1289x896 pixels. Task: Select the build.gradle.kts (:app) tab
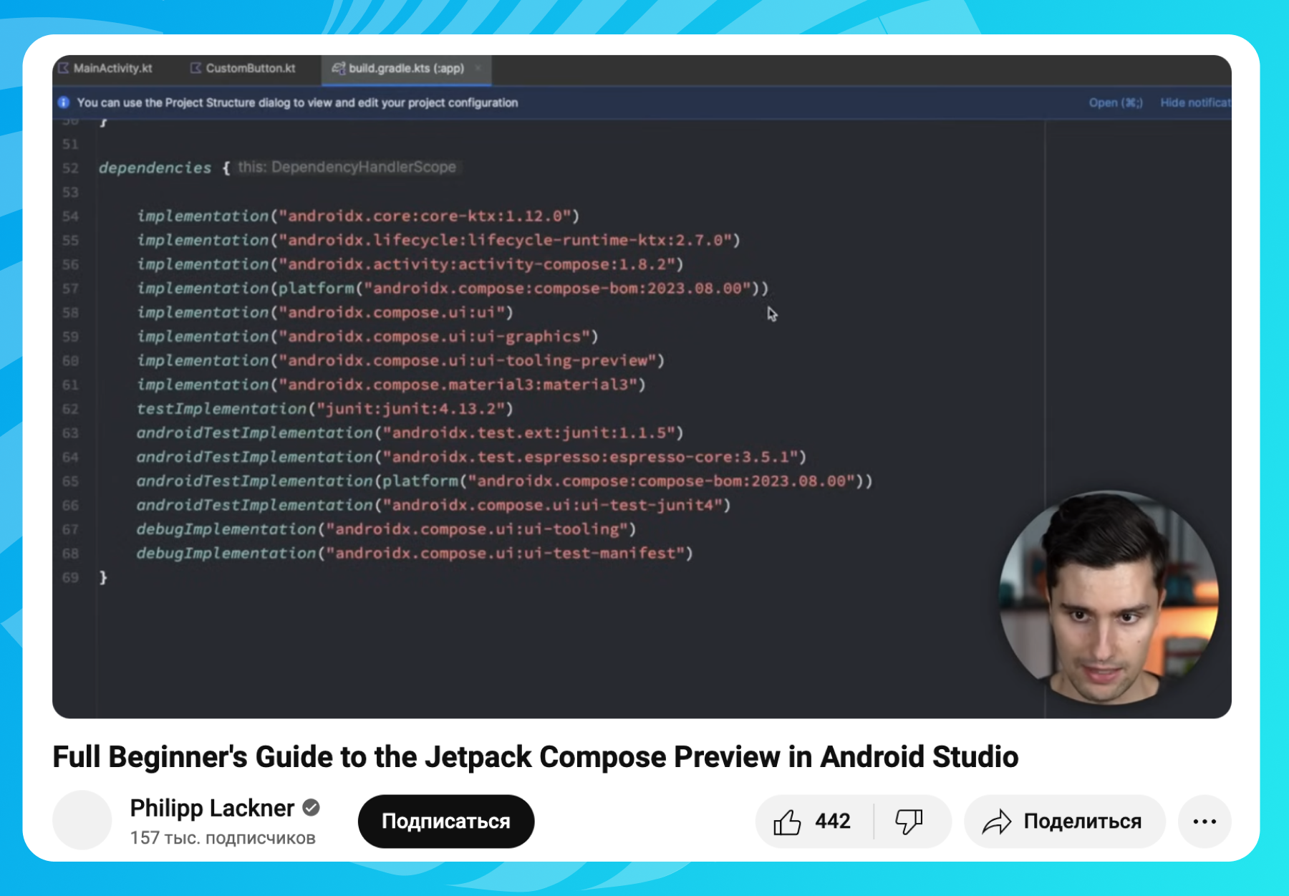pos(406,68)
